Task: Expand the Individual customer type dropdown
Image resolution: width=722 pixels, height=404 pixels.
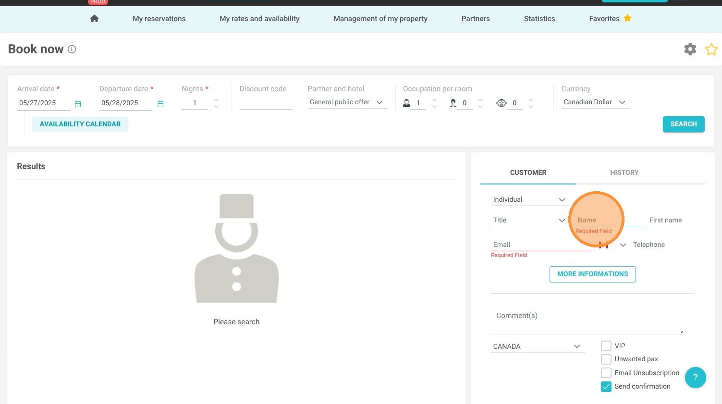Action: [x=530, y=199]
